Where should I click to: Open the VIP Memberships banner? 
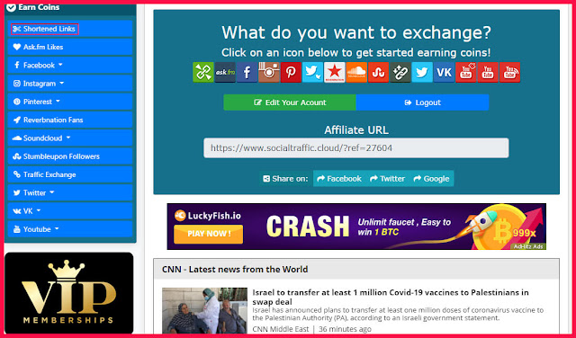tap(68, 293)
